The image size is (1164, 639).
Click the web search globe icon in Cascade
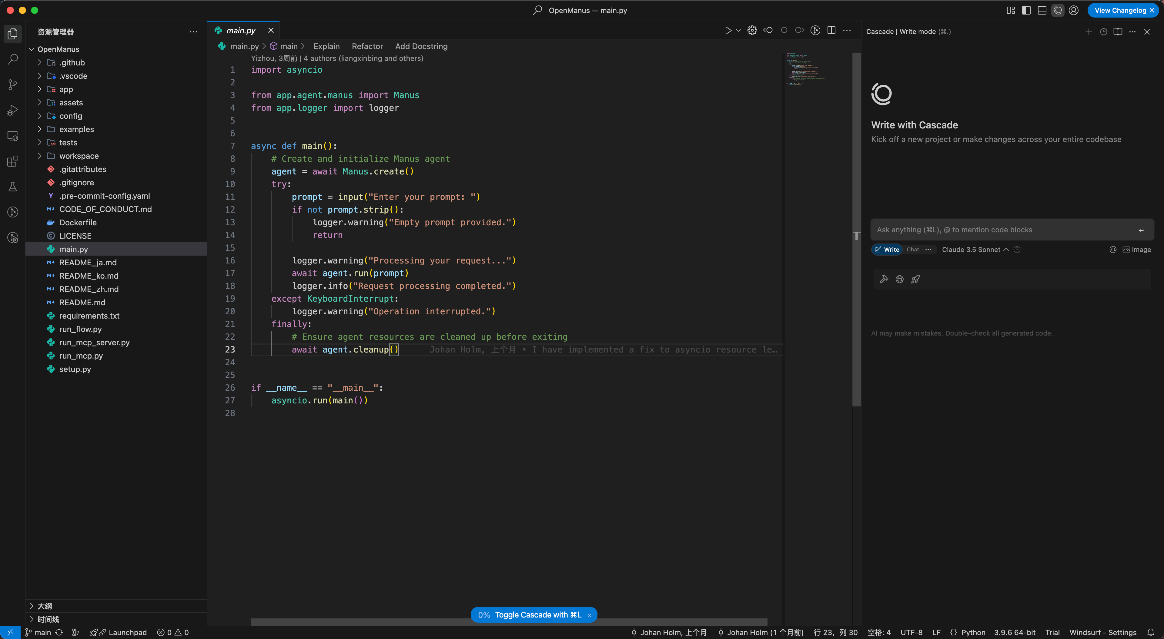[900, 279]
